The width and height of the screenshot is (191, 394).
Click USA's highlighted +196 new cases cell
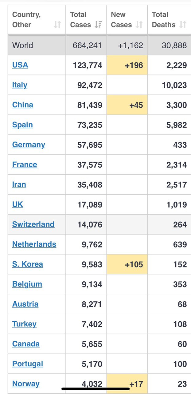[x=127, y=65]
